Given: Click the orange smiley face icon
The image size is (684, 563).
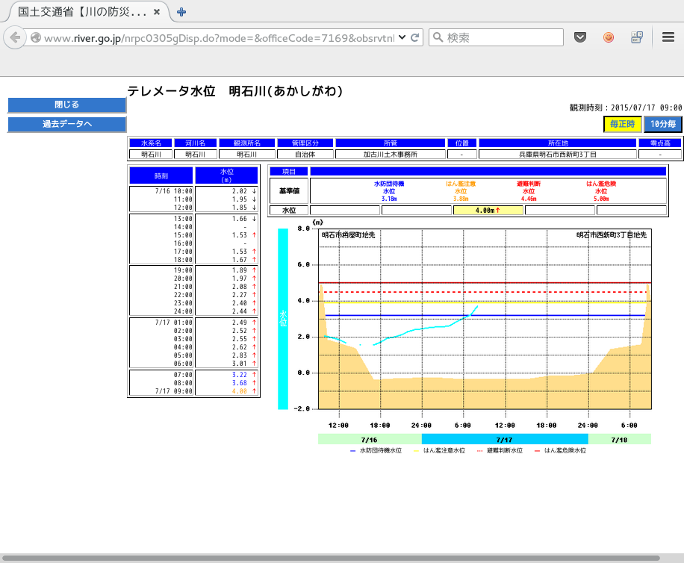Looking at the screenshot, I should pyautogui.click(x=609, y=37).
